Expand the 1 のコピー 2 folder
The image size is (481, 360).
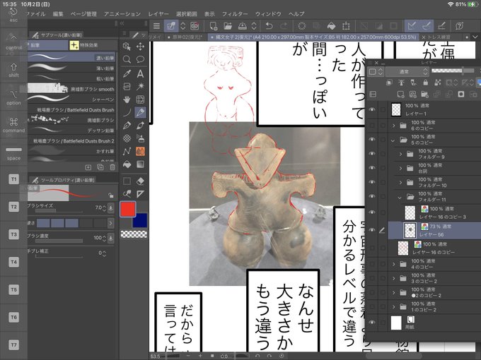click(394, 307)
